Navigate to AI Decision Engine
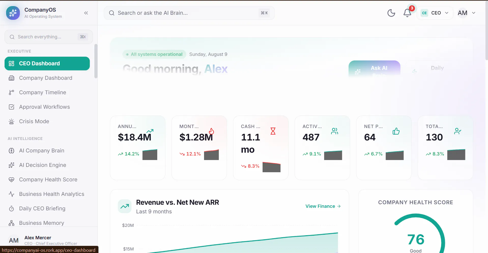The height and width of the screenshot is (253, 488). tap(47, 165)
